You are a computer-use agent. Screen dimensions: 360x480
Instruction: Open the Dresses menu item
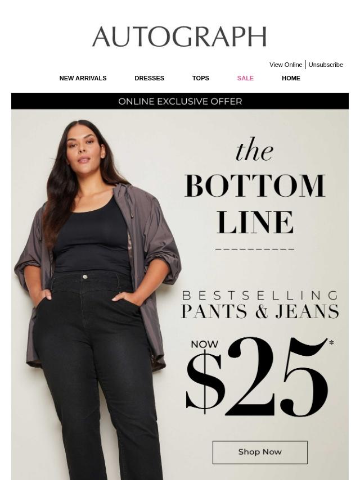[150, 78]
